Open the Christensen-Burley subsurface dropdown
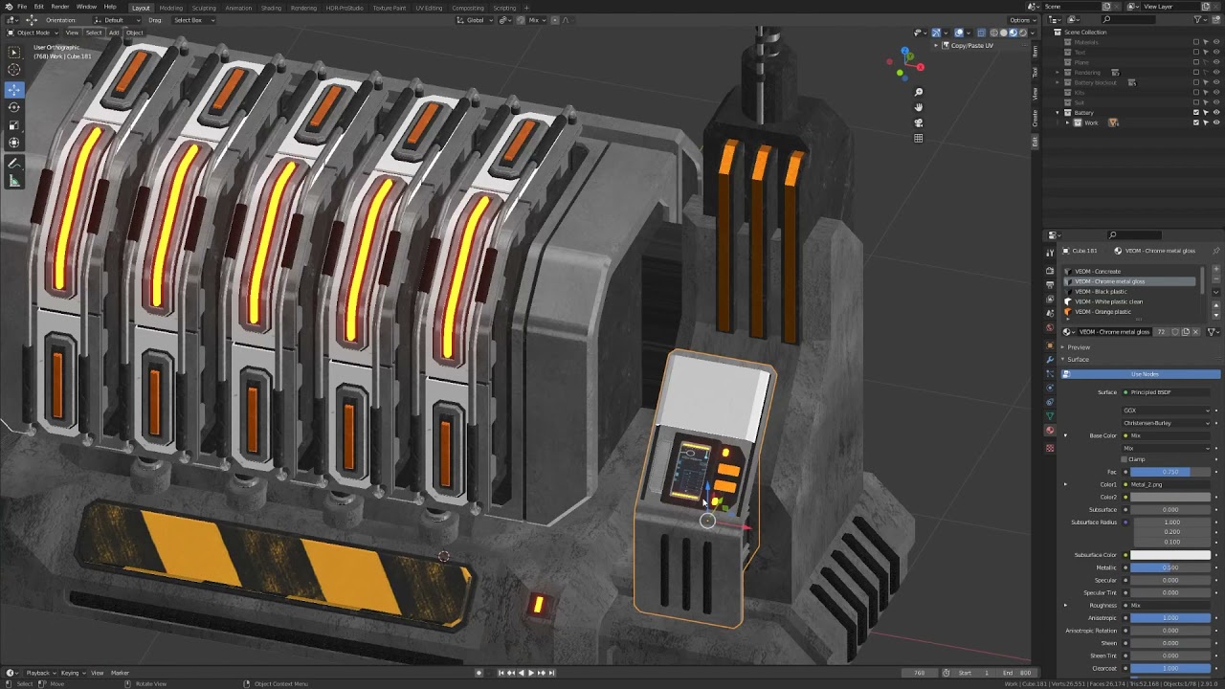1225x689 pixels. 1168,423
